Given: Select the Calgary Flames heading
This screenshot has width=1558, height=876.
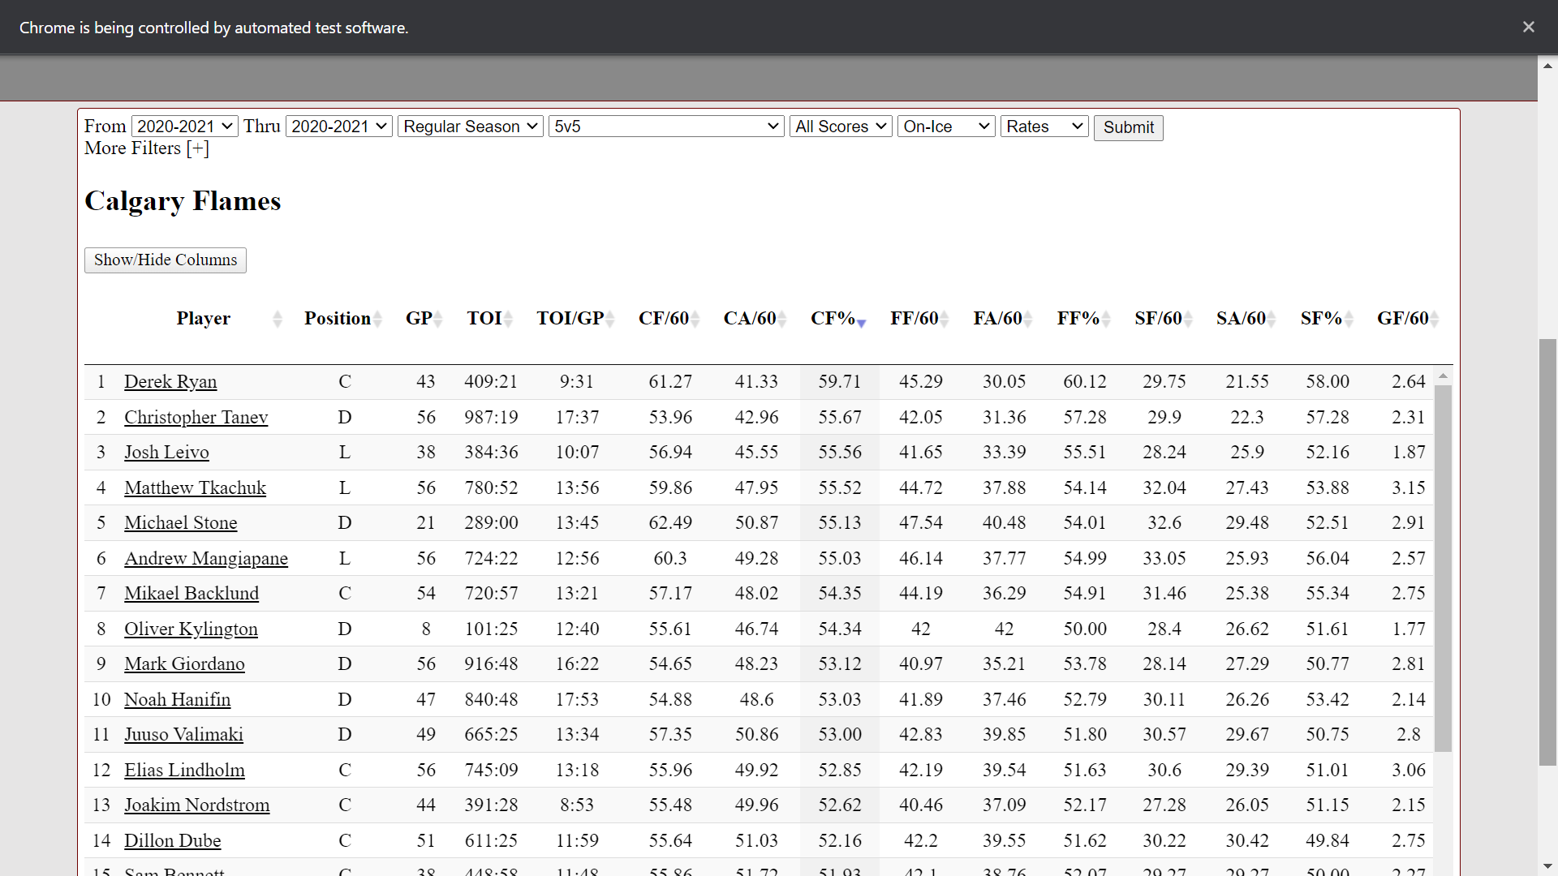Looking at the screenshot, I should click(183, 200).
